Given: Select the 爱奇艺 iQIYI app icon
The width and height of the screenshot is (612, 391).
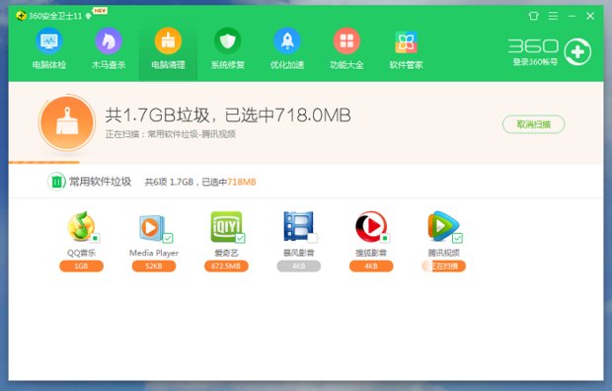Looking at the screenshot, I should [226, 226].
